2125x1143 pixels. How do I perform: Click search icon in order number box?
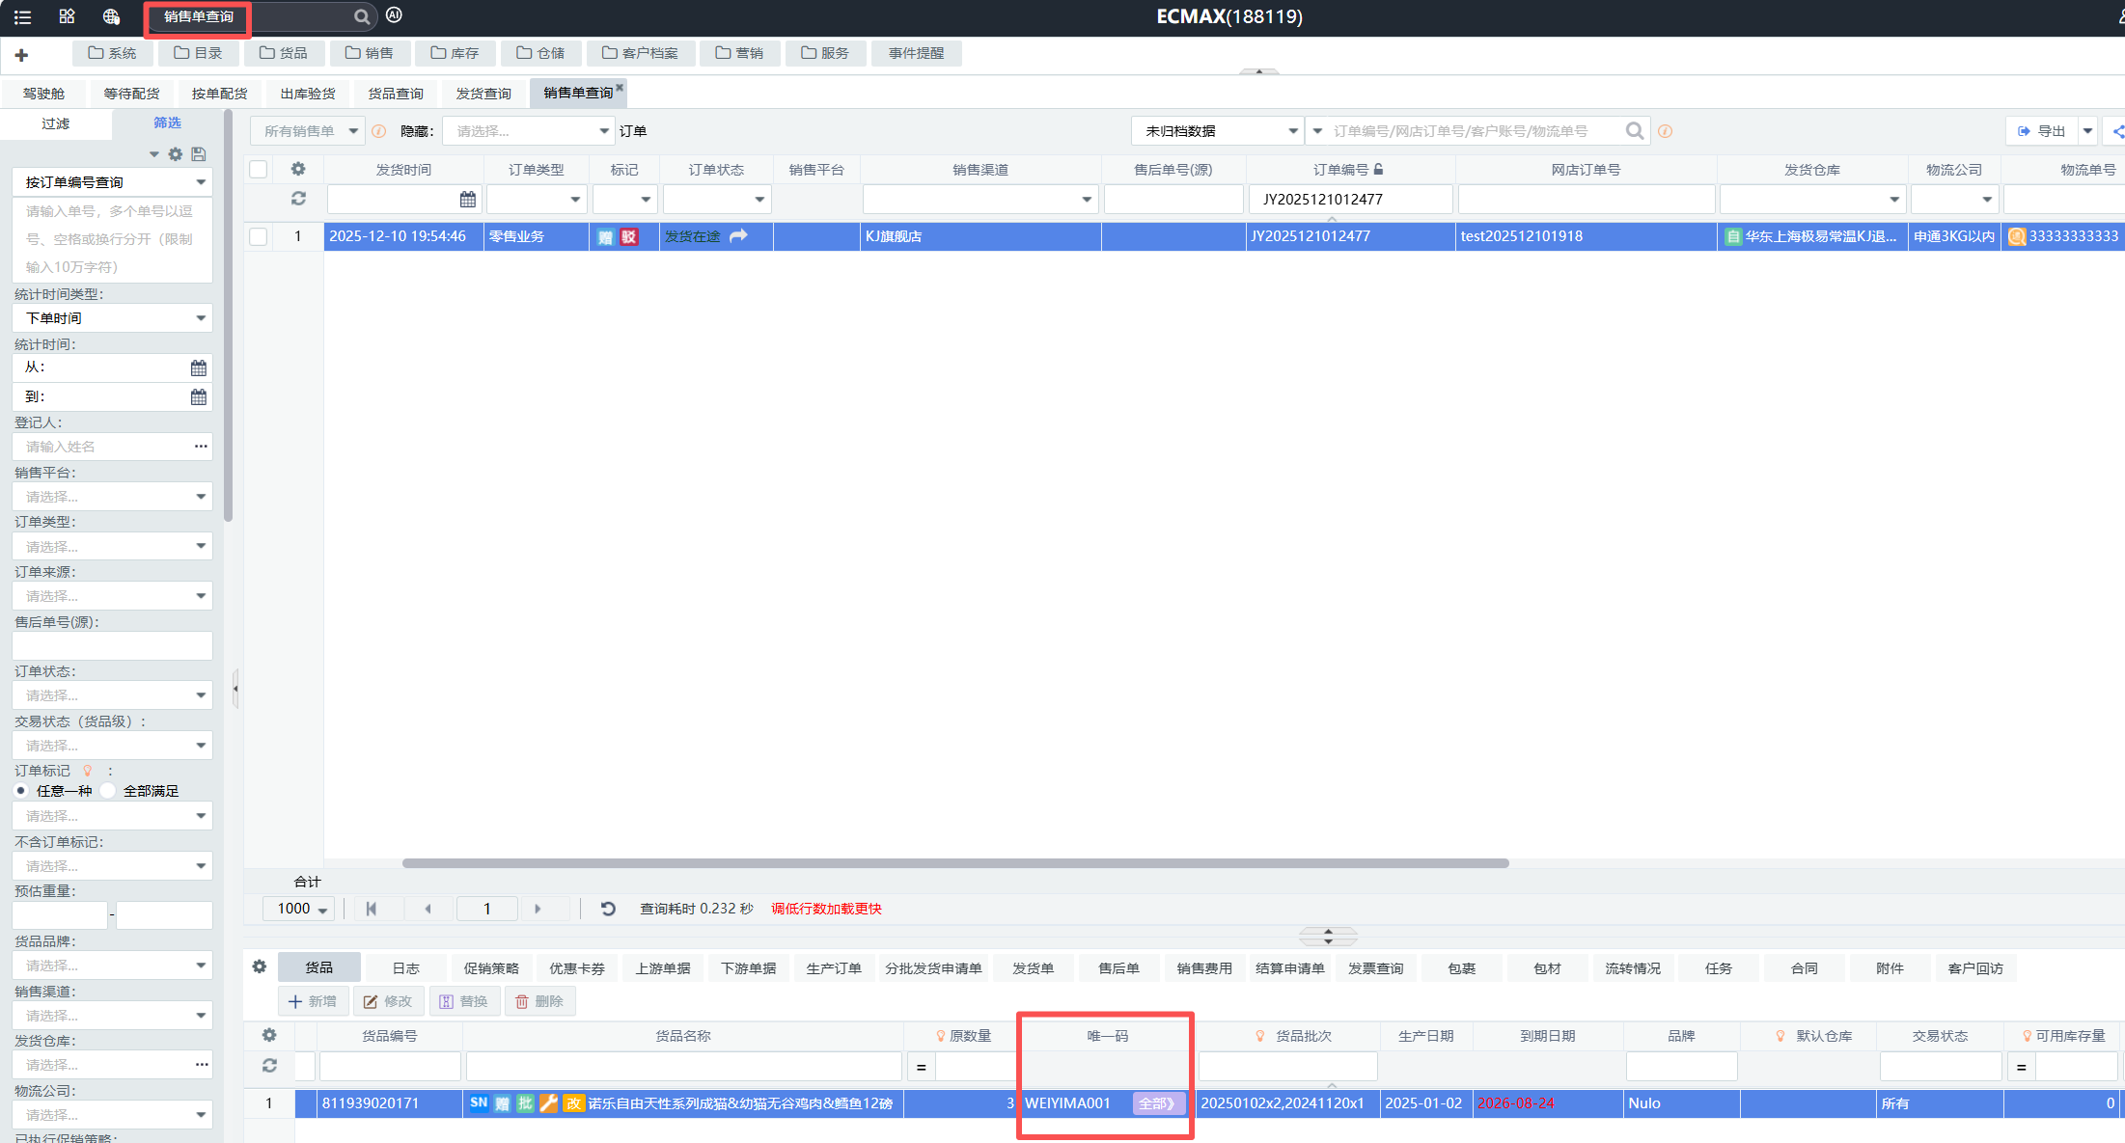click(1634, 130)
